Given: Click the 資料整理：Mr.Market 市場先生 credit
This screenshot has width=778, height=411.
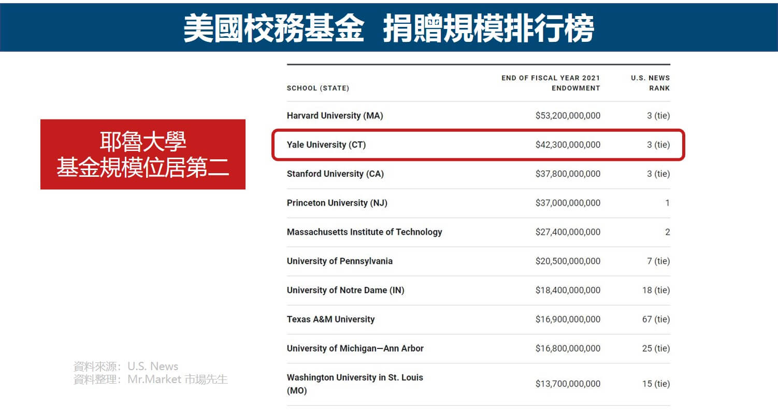Looking at the screenshot, I should (151, 379).
